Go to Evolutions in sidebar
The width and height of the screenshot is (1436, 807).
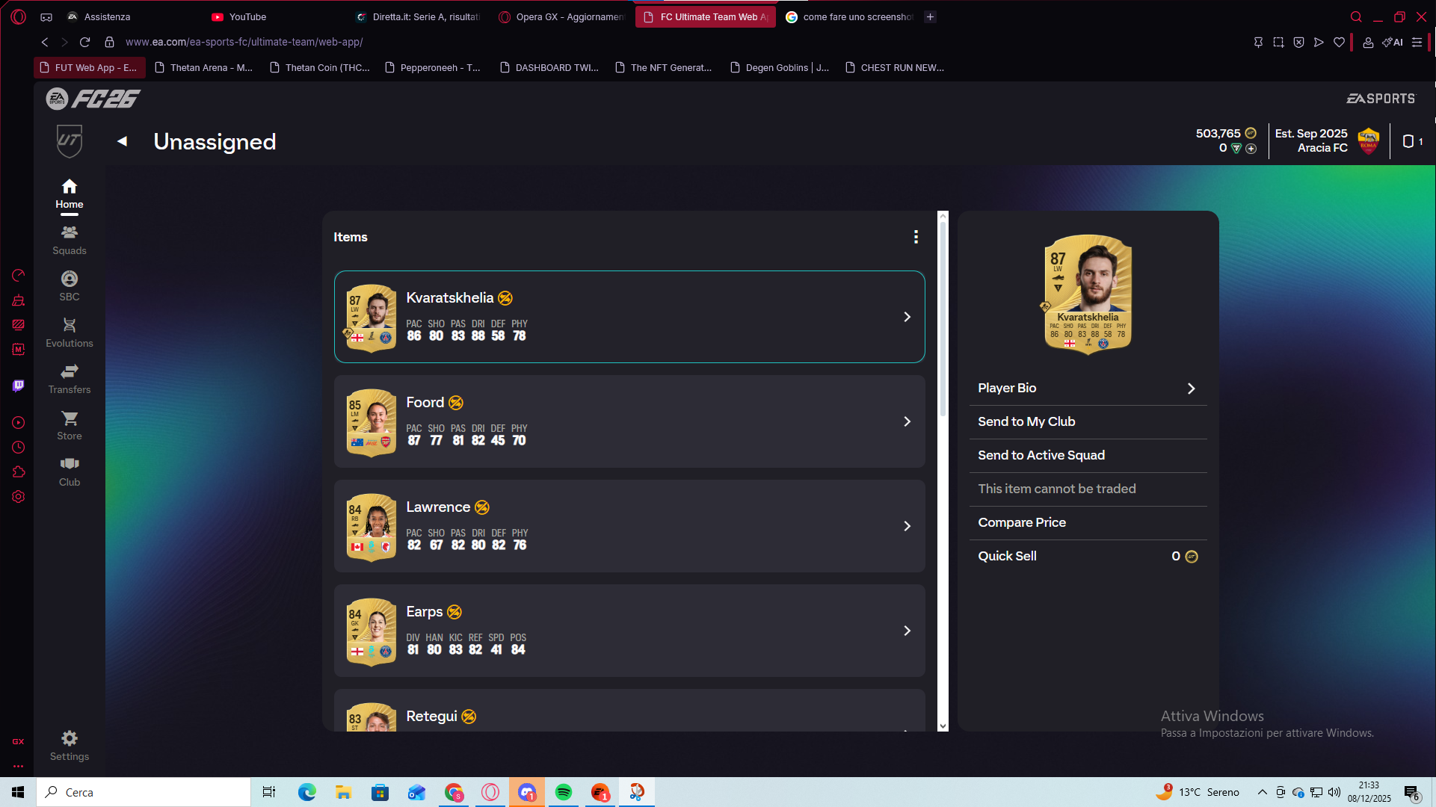(x=69, y=325)
